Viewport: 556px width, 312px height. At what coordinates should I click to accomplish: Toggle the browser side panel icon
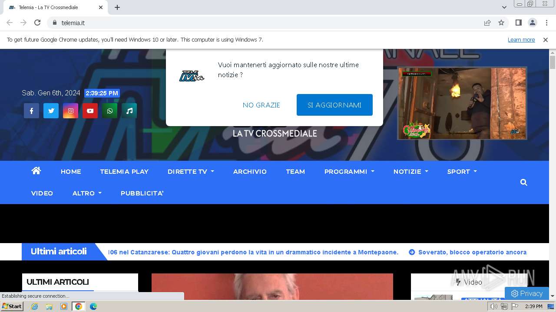[x=518, y=23]
